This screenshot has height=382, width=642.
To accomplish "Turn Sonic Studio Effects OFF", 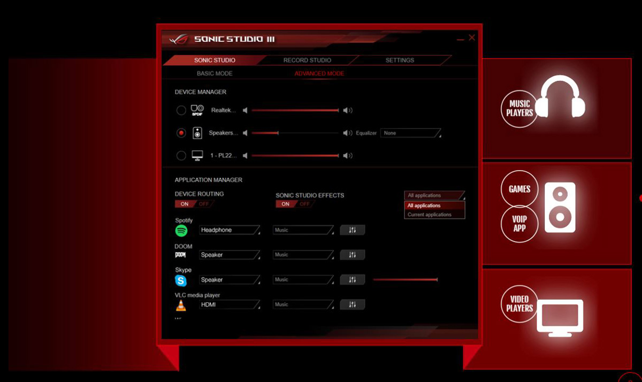I will coord(305,204).
